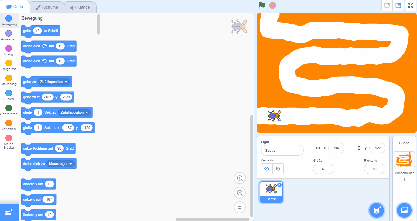
Task: Hide sprite using crossed-eye toggle
Action: (278, 169)
